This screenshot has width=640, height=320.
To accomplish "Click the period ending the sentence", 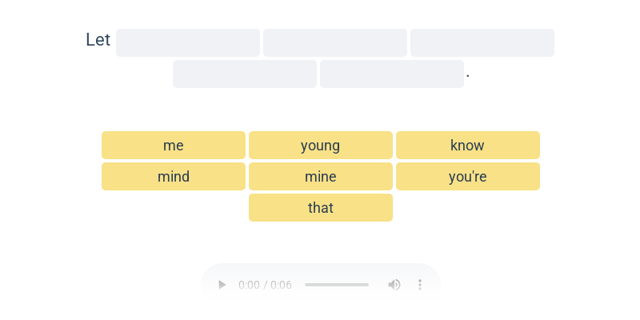I will pos(468,76).
